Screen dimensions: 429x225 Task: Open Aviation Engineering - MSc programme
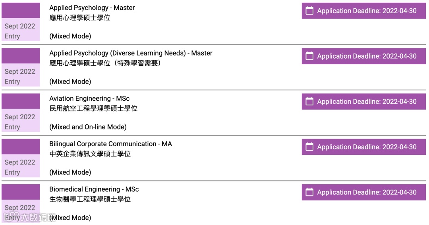89,99
